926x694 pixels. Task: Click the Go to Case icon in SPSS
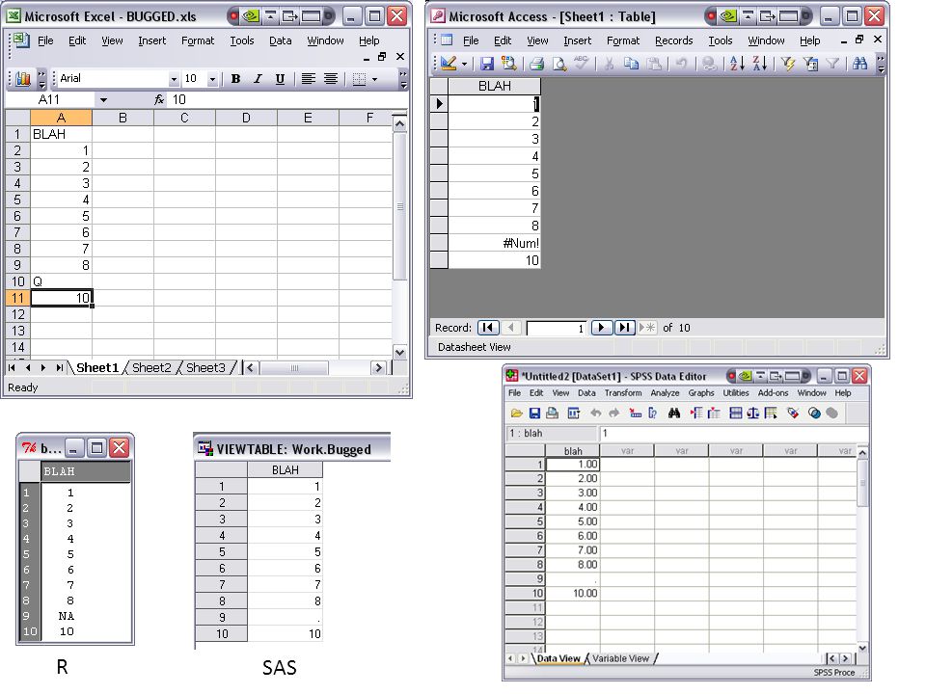[636, 414]
